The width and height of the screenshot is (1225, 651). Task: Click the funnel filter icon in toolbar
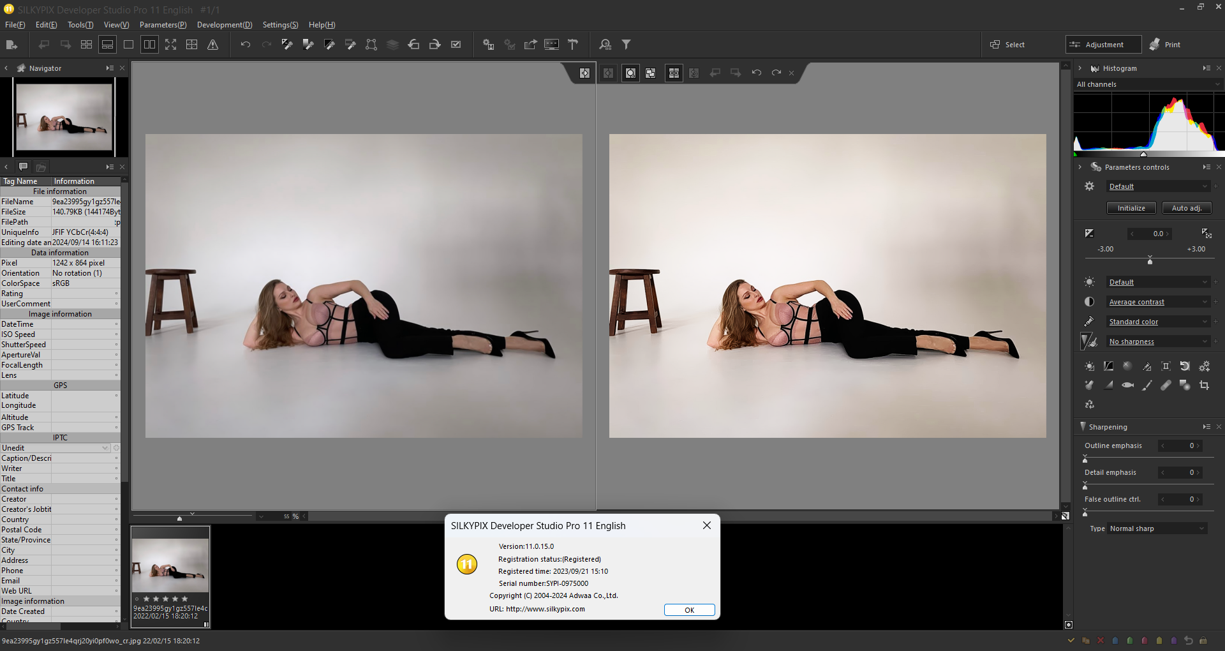[x=627, y=45]
